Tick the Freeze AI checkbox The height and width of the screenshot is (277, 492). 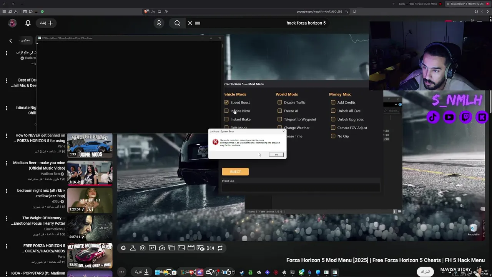pos(280,111)
